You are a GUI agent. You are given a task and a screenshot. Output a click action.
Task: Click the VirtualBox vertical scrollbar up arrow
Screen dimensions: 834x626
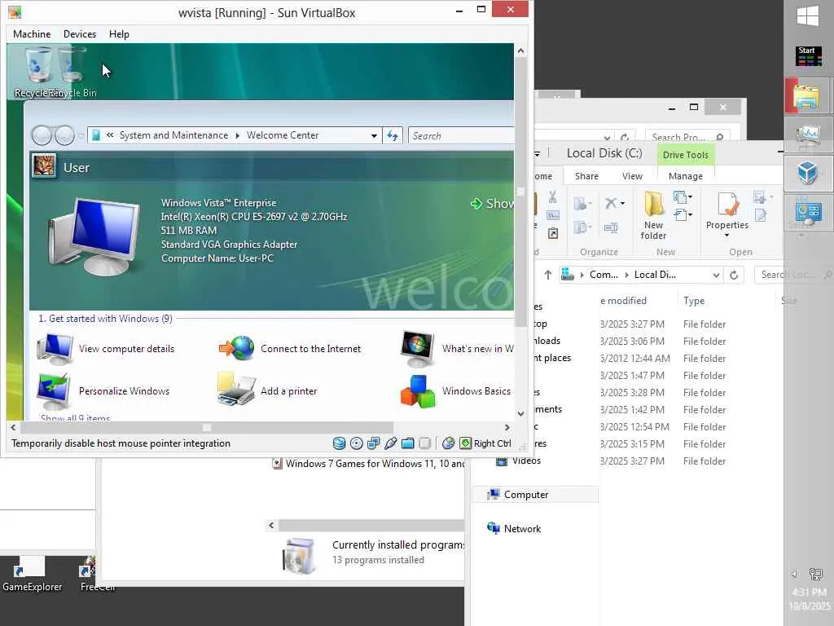tap(520, 51)
